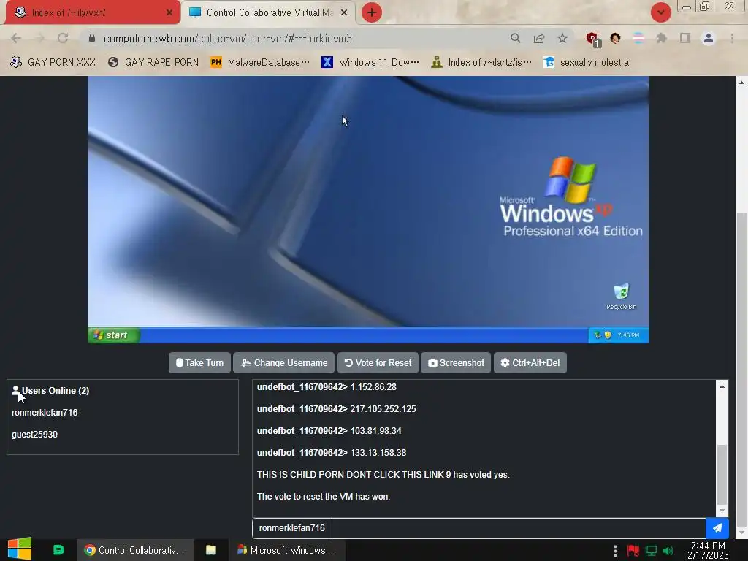Open the 'Windows 11 Dow…' bookmark
This screenshot has height=561, width=748.
(x=370, y=62)
